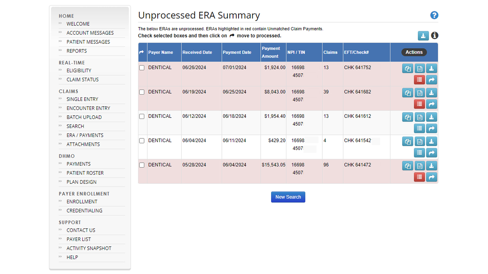This screenshot has height=274, width=488.
Task: Click the copy icon for CHK 641752
Action: [408, 68]
